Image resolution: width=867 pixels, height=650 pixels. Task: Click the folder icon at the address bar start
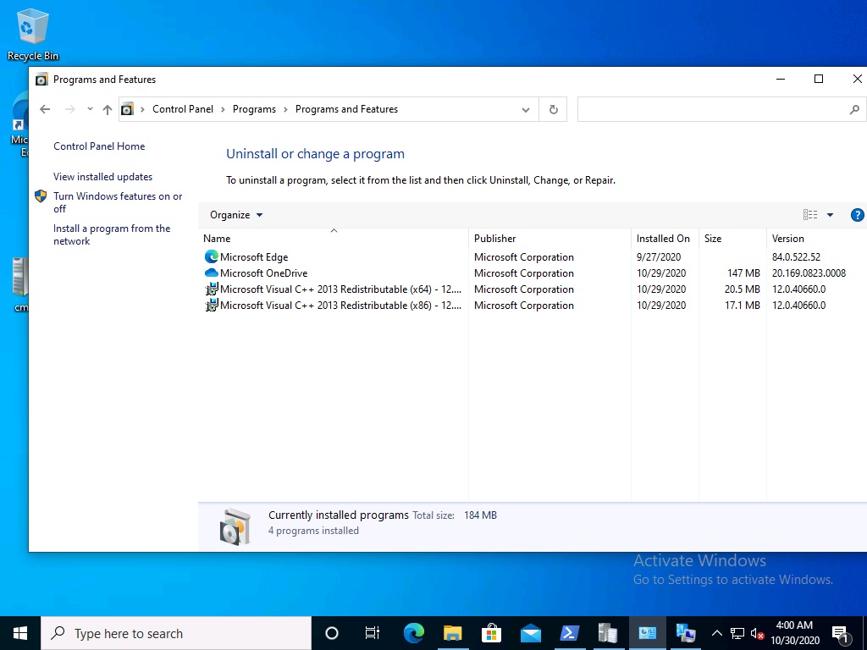tap(127, 109)
